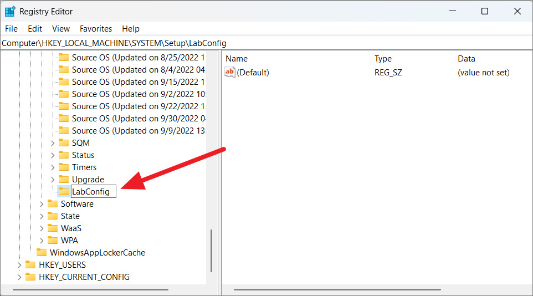The height and width of the screenshot is (296, 533).
Task: Open the File menu
Action: (x=11, y=29)
